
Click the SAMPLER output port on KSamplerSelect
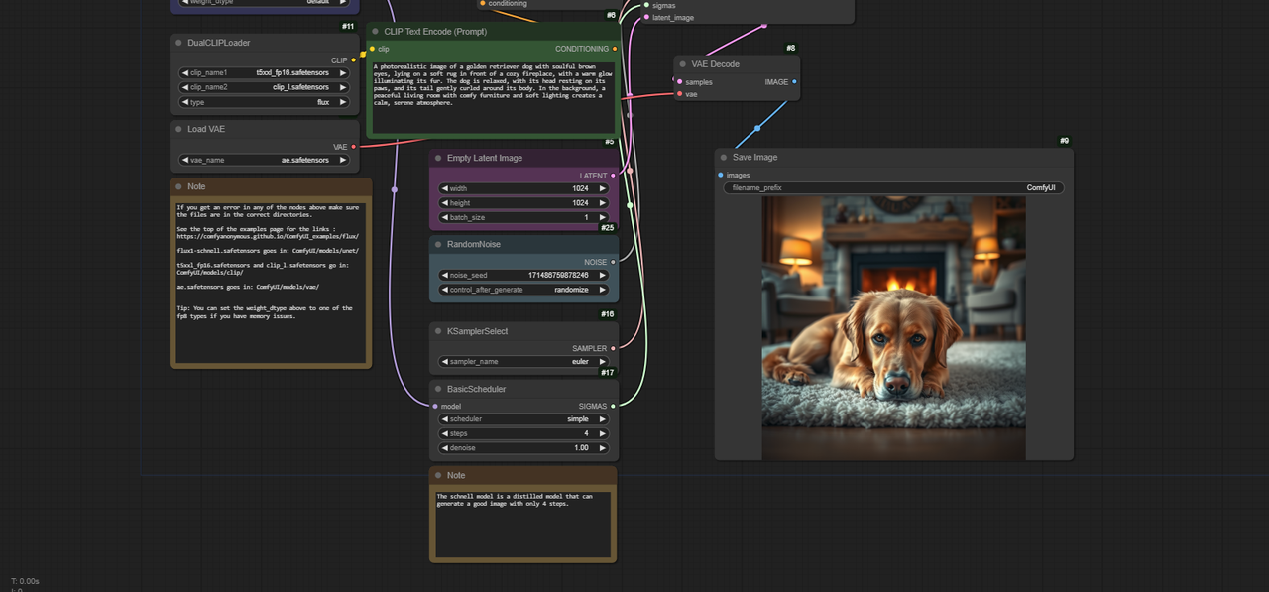613,348
